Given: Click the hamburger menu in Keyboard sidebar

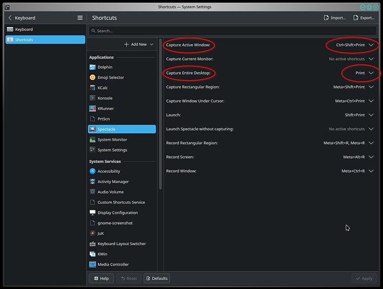Looking at the screenshot, I should [80, 18].
